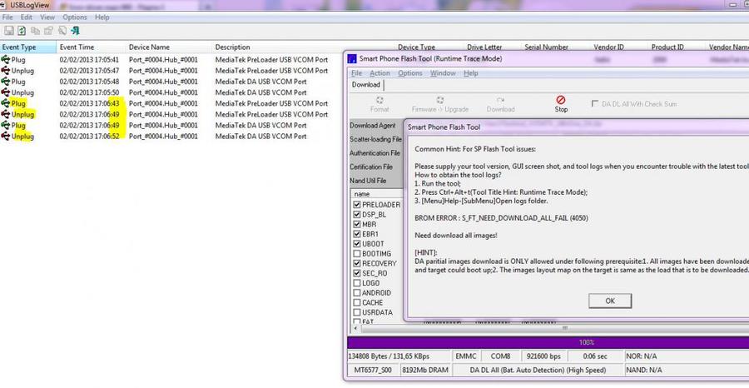Click the Refresh toolbar icon in USBLogView
Screen dimensions: 749x388
pyautogui.click(x=22, y=31)
